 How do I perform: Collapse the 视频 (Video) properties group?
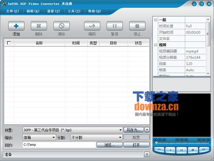tap(155, 45)
